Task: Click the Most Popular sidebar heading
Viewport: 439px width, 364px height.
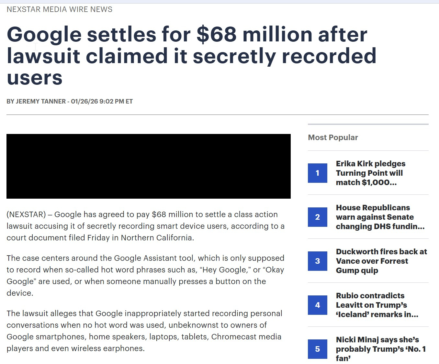Action: pyautogui.click(x=333, y=138)
